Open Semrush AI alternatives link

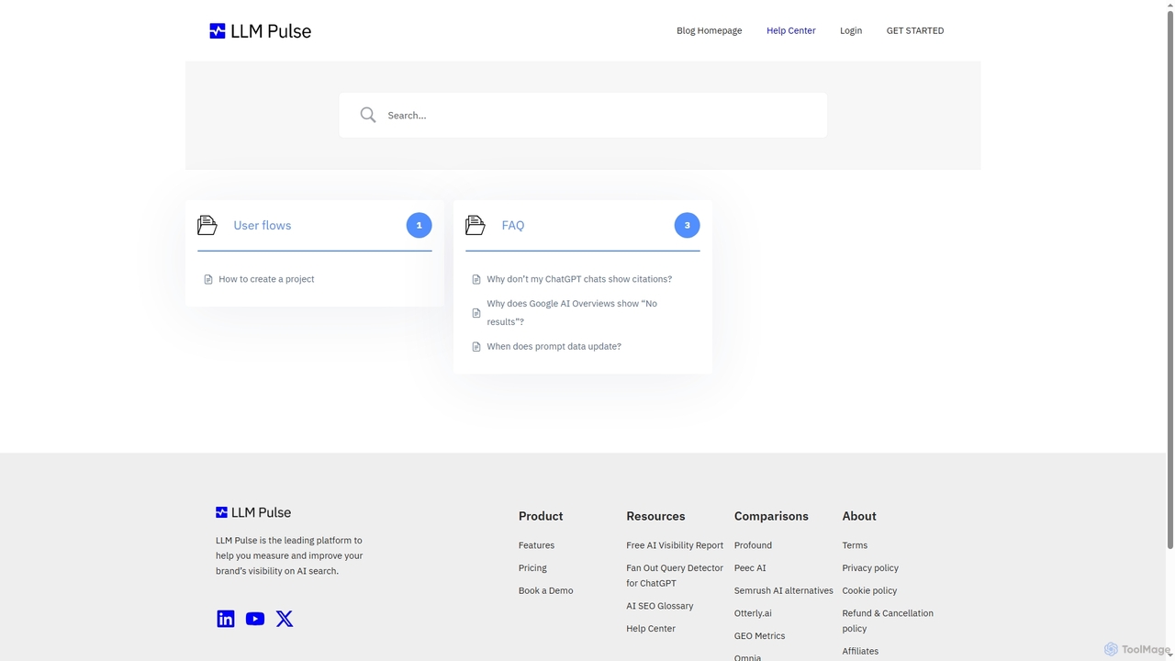click(x=784, y=590)
